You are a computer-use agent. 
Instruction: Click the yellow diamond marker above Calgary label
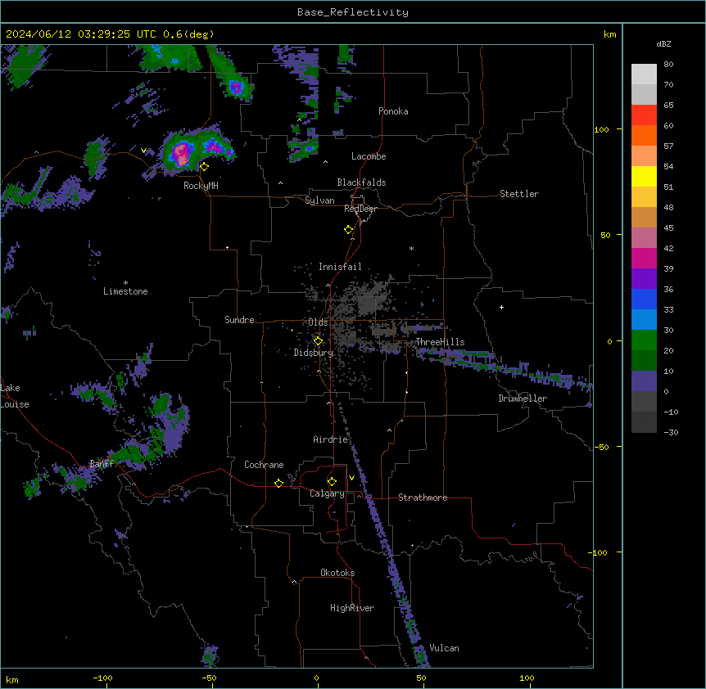coord(332,482)
